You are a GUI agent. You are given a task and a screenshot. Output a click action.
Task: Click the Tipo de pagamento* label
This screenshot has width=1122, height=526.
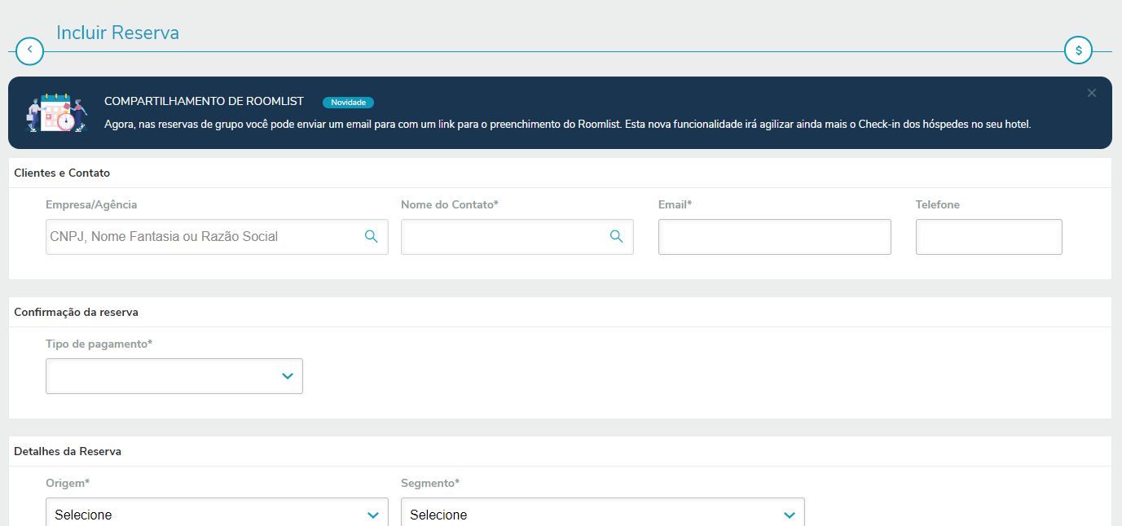tap(99, 344)
